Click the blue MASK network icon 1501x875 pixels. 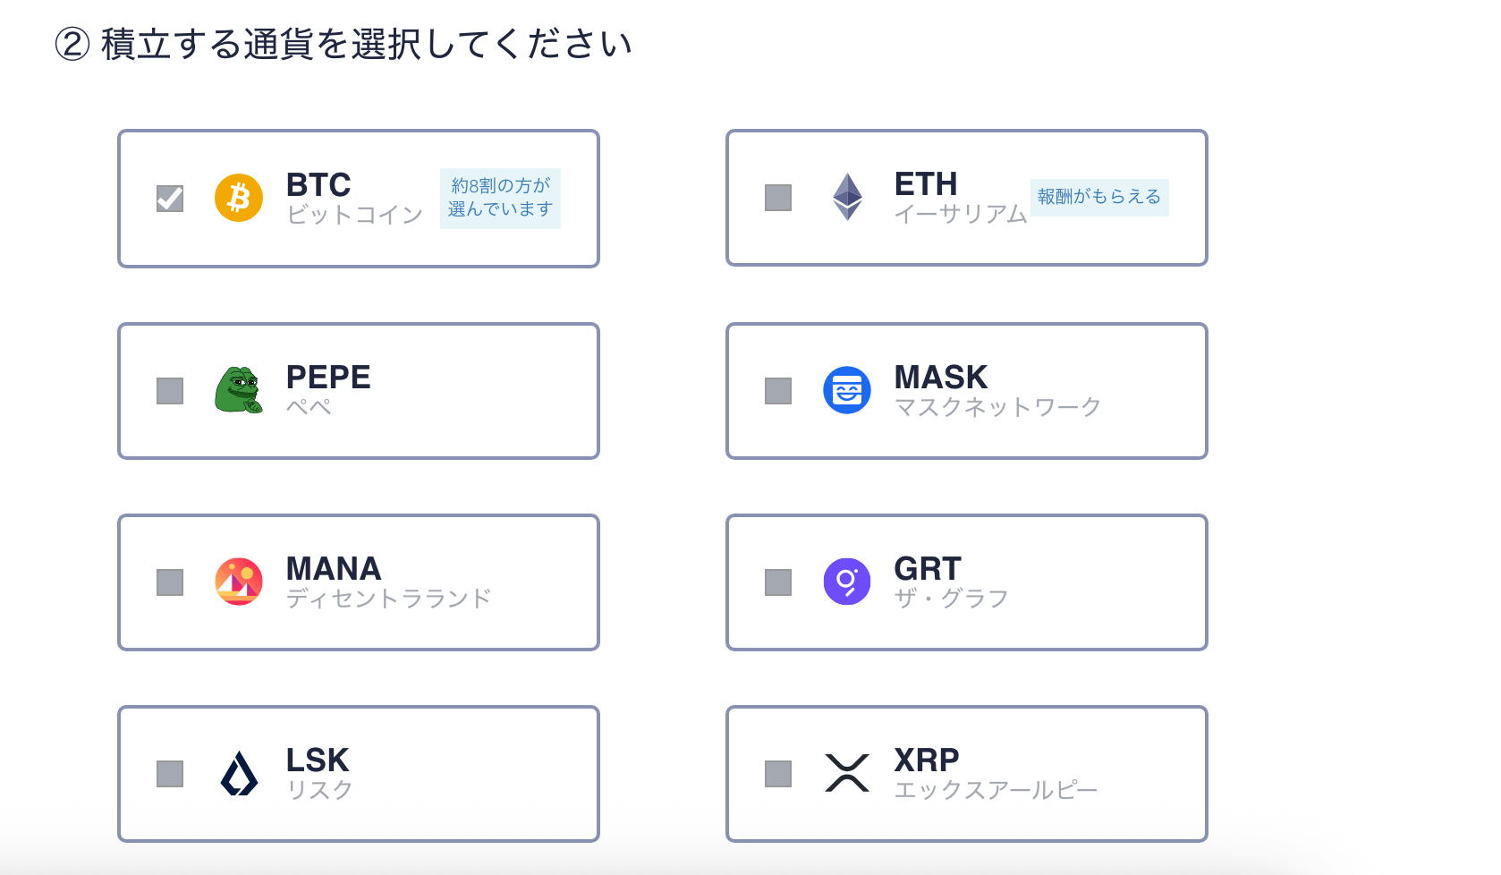847,390
